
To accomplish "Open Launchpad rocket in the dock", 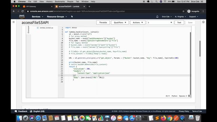I will [26, 118].
